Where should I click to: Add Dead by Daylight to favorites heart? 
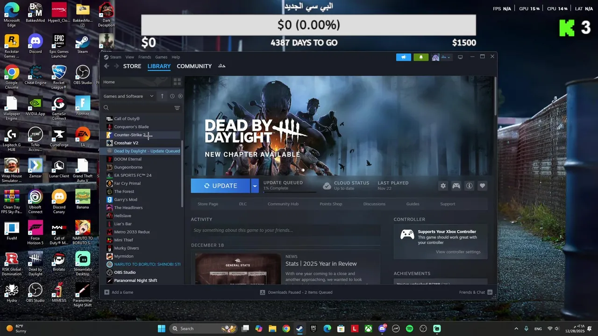[482, 186]
